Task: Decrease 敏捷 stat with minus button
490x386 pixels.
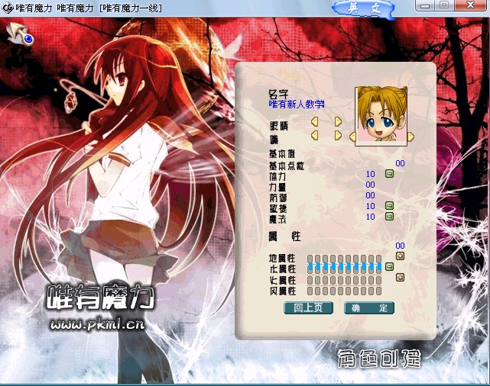Action: tap(389, 206)
